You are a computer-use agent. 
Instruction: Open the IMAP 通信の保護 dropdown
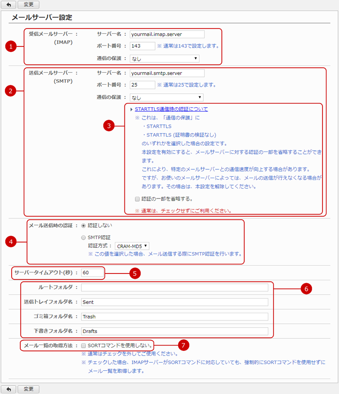point(165,59)
